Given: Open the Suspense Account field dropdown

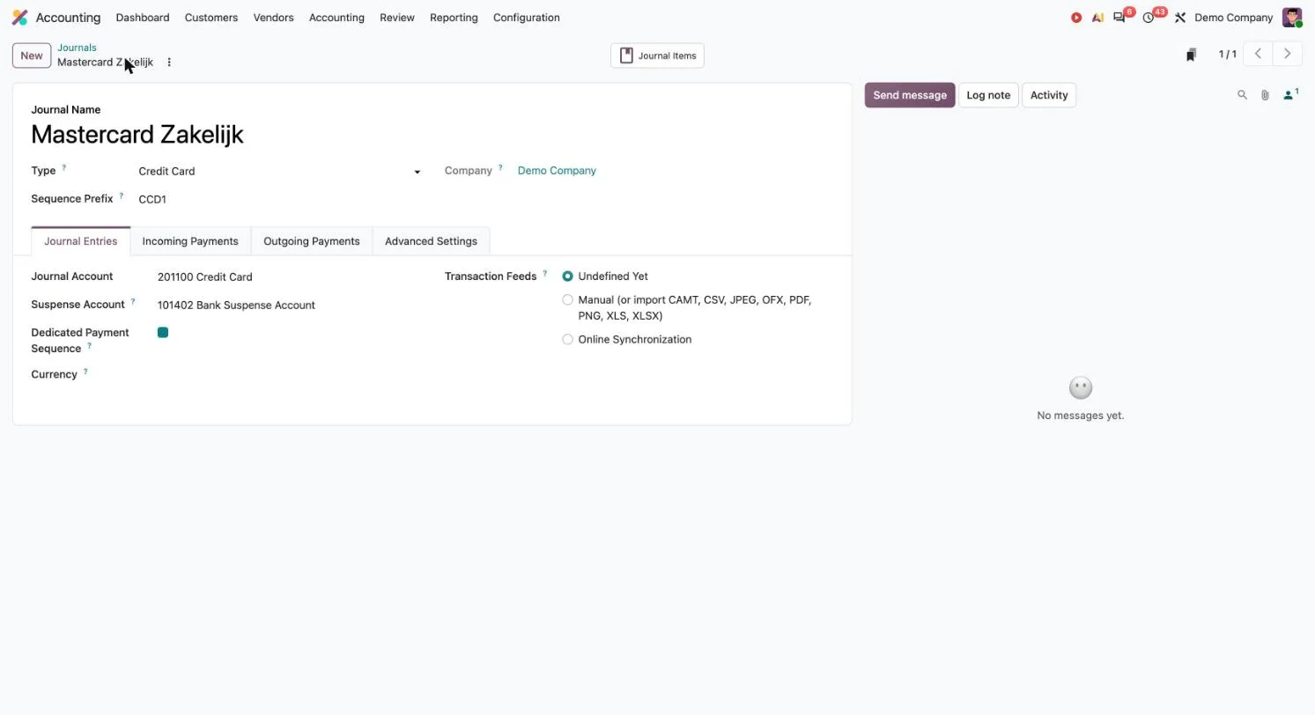Looking at the screenshot, I should tap(289, 306).
